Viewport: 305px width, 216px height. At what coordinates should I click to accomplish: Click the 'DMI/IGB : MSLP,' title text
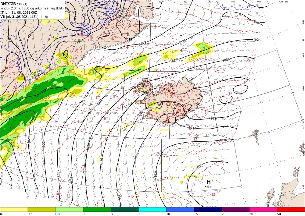click(x=13, y=3)
